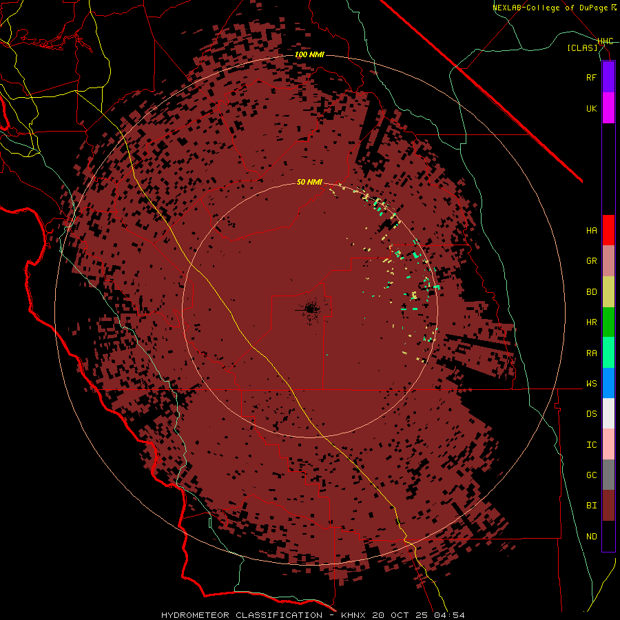Viewport: 620px width, 620px height.
Task: Select the BD yellow legend swatch
Action: [608, 292]
